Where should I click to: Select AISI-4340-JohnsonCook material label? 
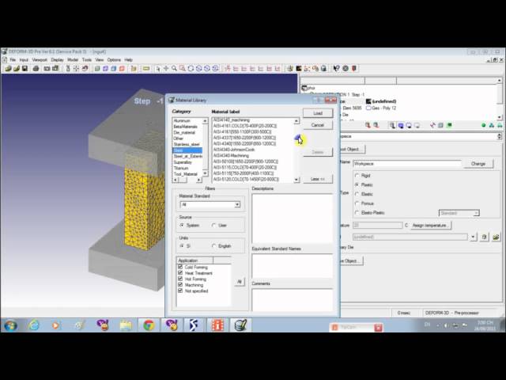tap(234, 150)
